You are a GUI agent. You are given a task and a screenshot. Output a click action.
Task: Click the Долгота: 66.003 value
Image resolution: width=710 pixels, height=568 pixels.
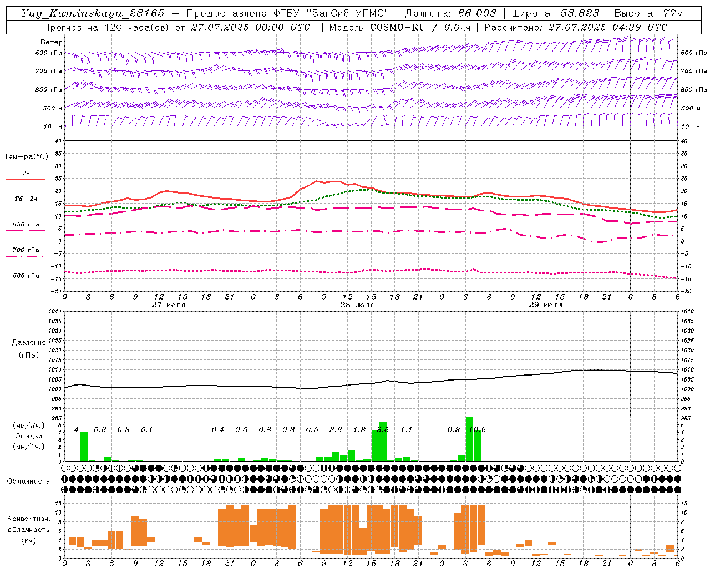(x=451, y=13)
